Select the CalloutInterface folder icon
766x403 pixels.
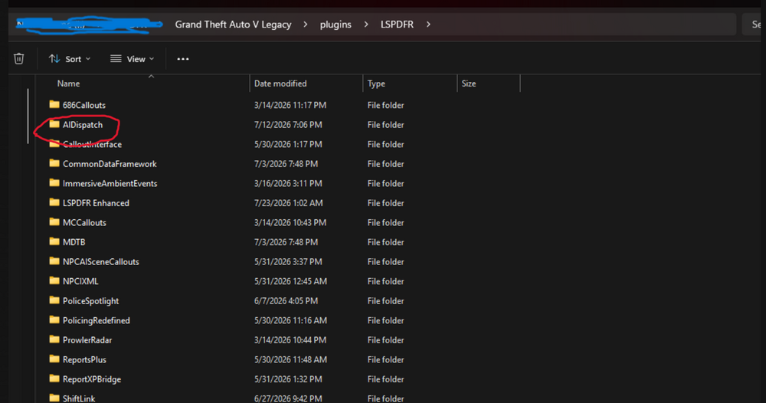pos(54,143)
